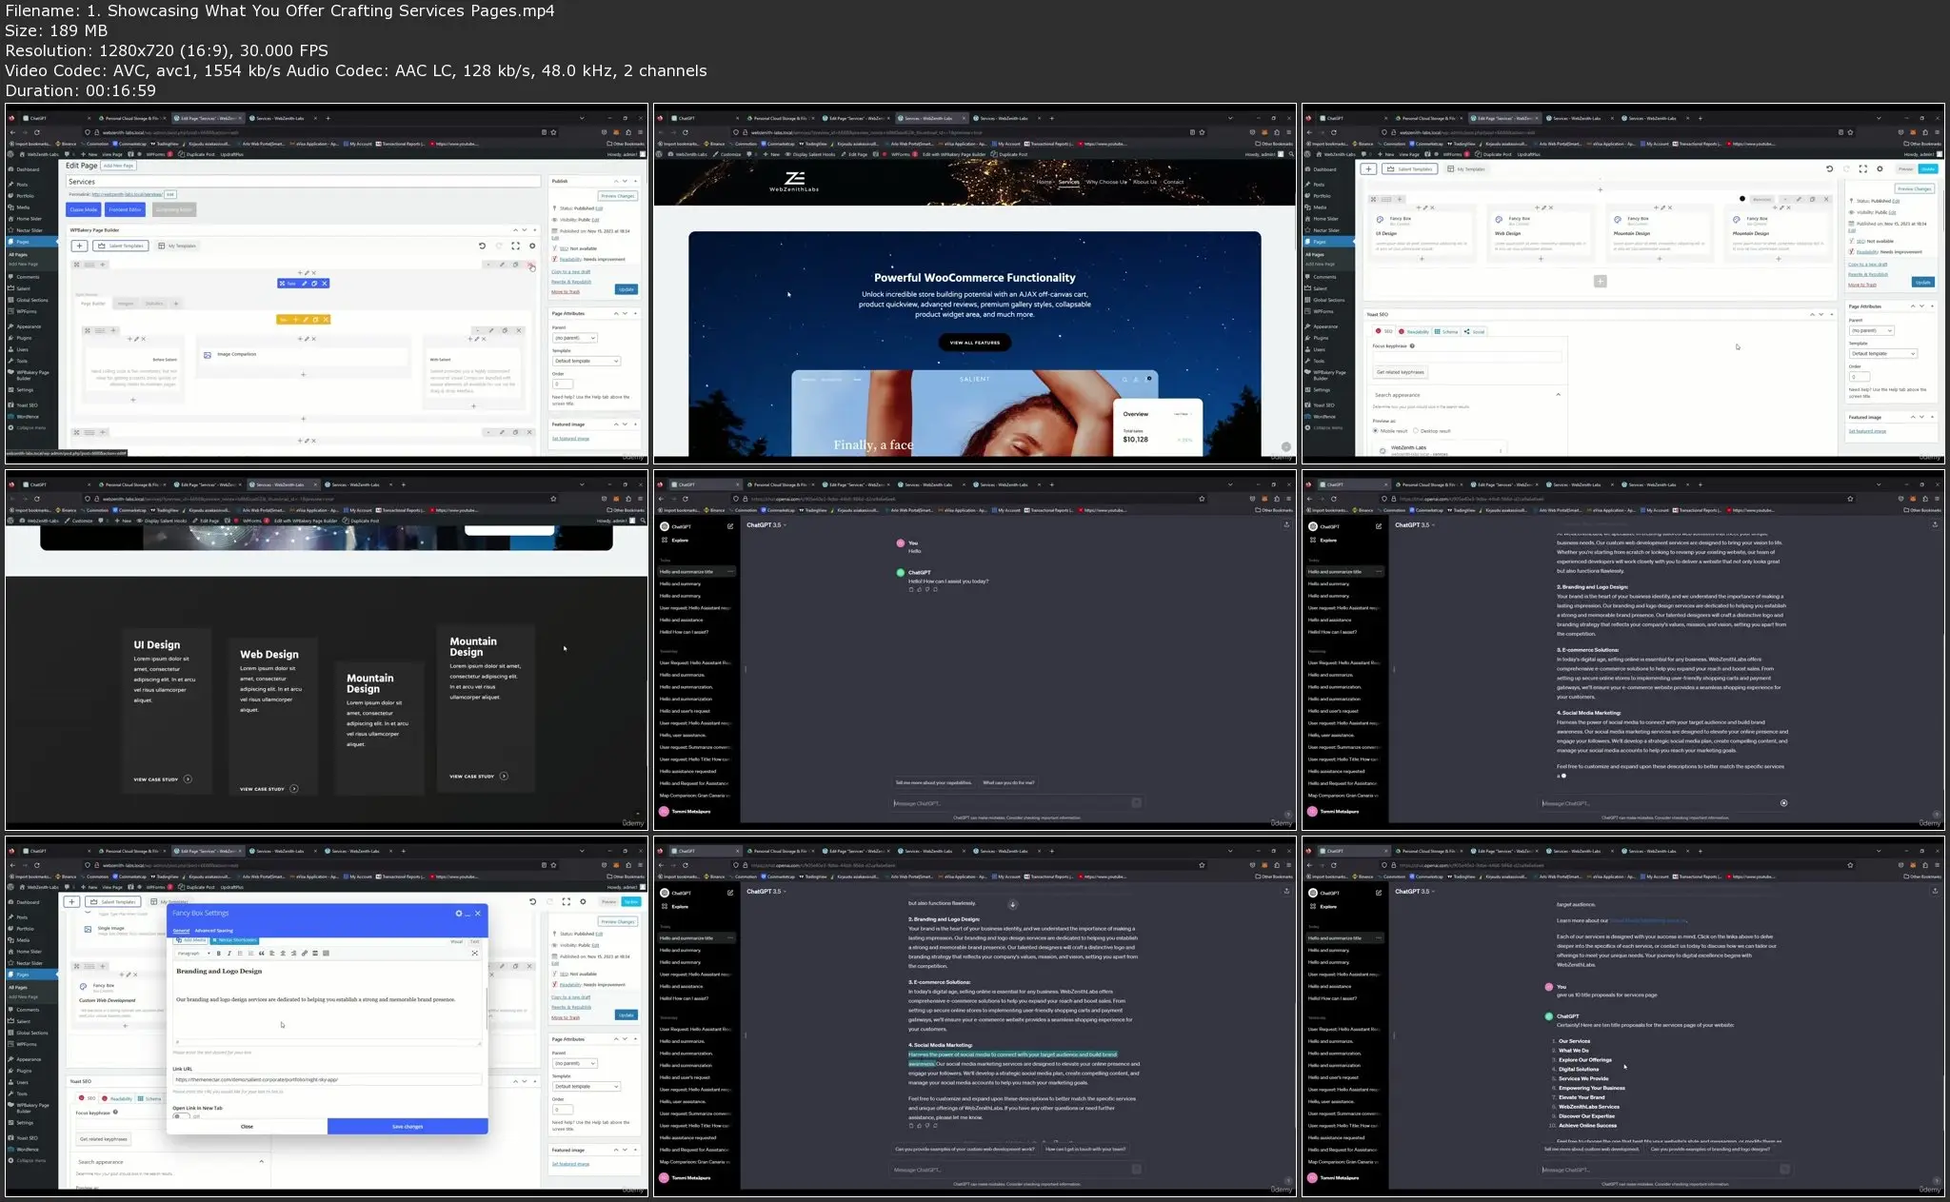1950x1202 pixels.
Task: Click pencil edit icon on yellow element toolbar
Action: (305, 320)
